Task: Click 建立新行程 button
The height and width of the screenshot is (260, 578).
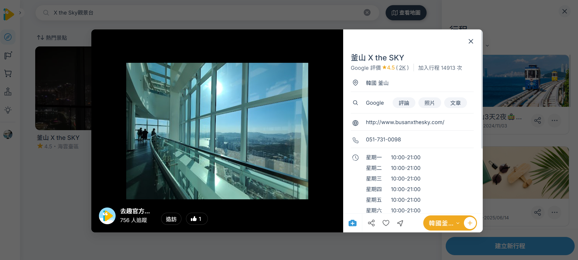Action: click(510, 246)
